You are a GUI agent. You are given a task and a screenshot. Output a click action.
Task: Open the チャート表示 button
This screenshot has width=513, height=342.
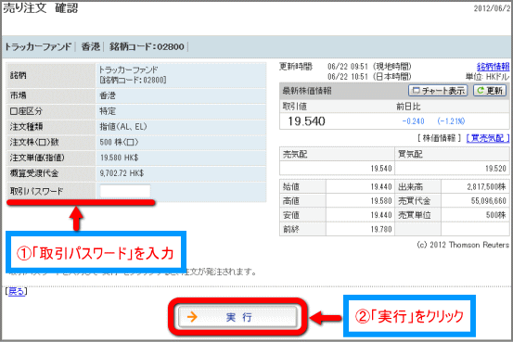(438, 91)
